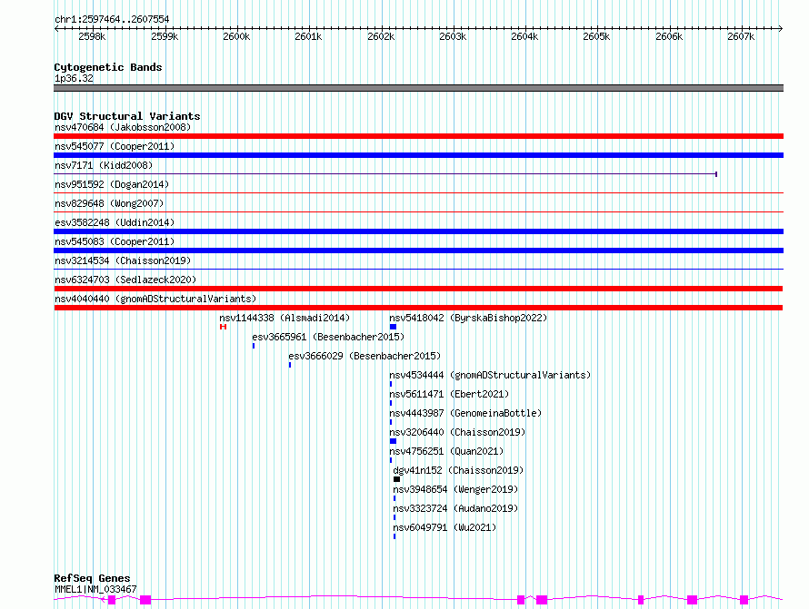Screen dimensions: 809x609
Task: Click the blue nsv5418042 variant block
Action: point(394,327)
